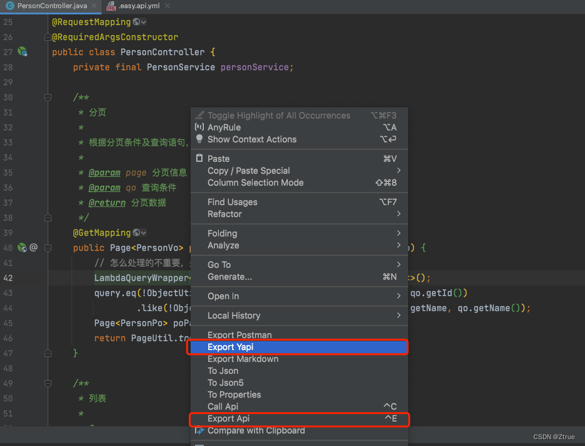Click the PersonController class name on line 27
This screenshot has width=585, height=446.
[162, 52]
